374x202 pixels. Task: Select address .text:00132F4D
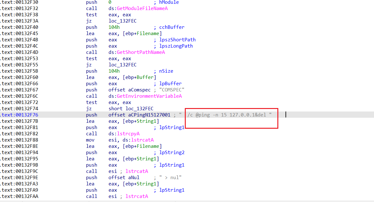19,52
